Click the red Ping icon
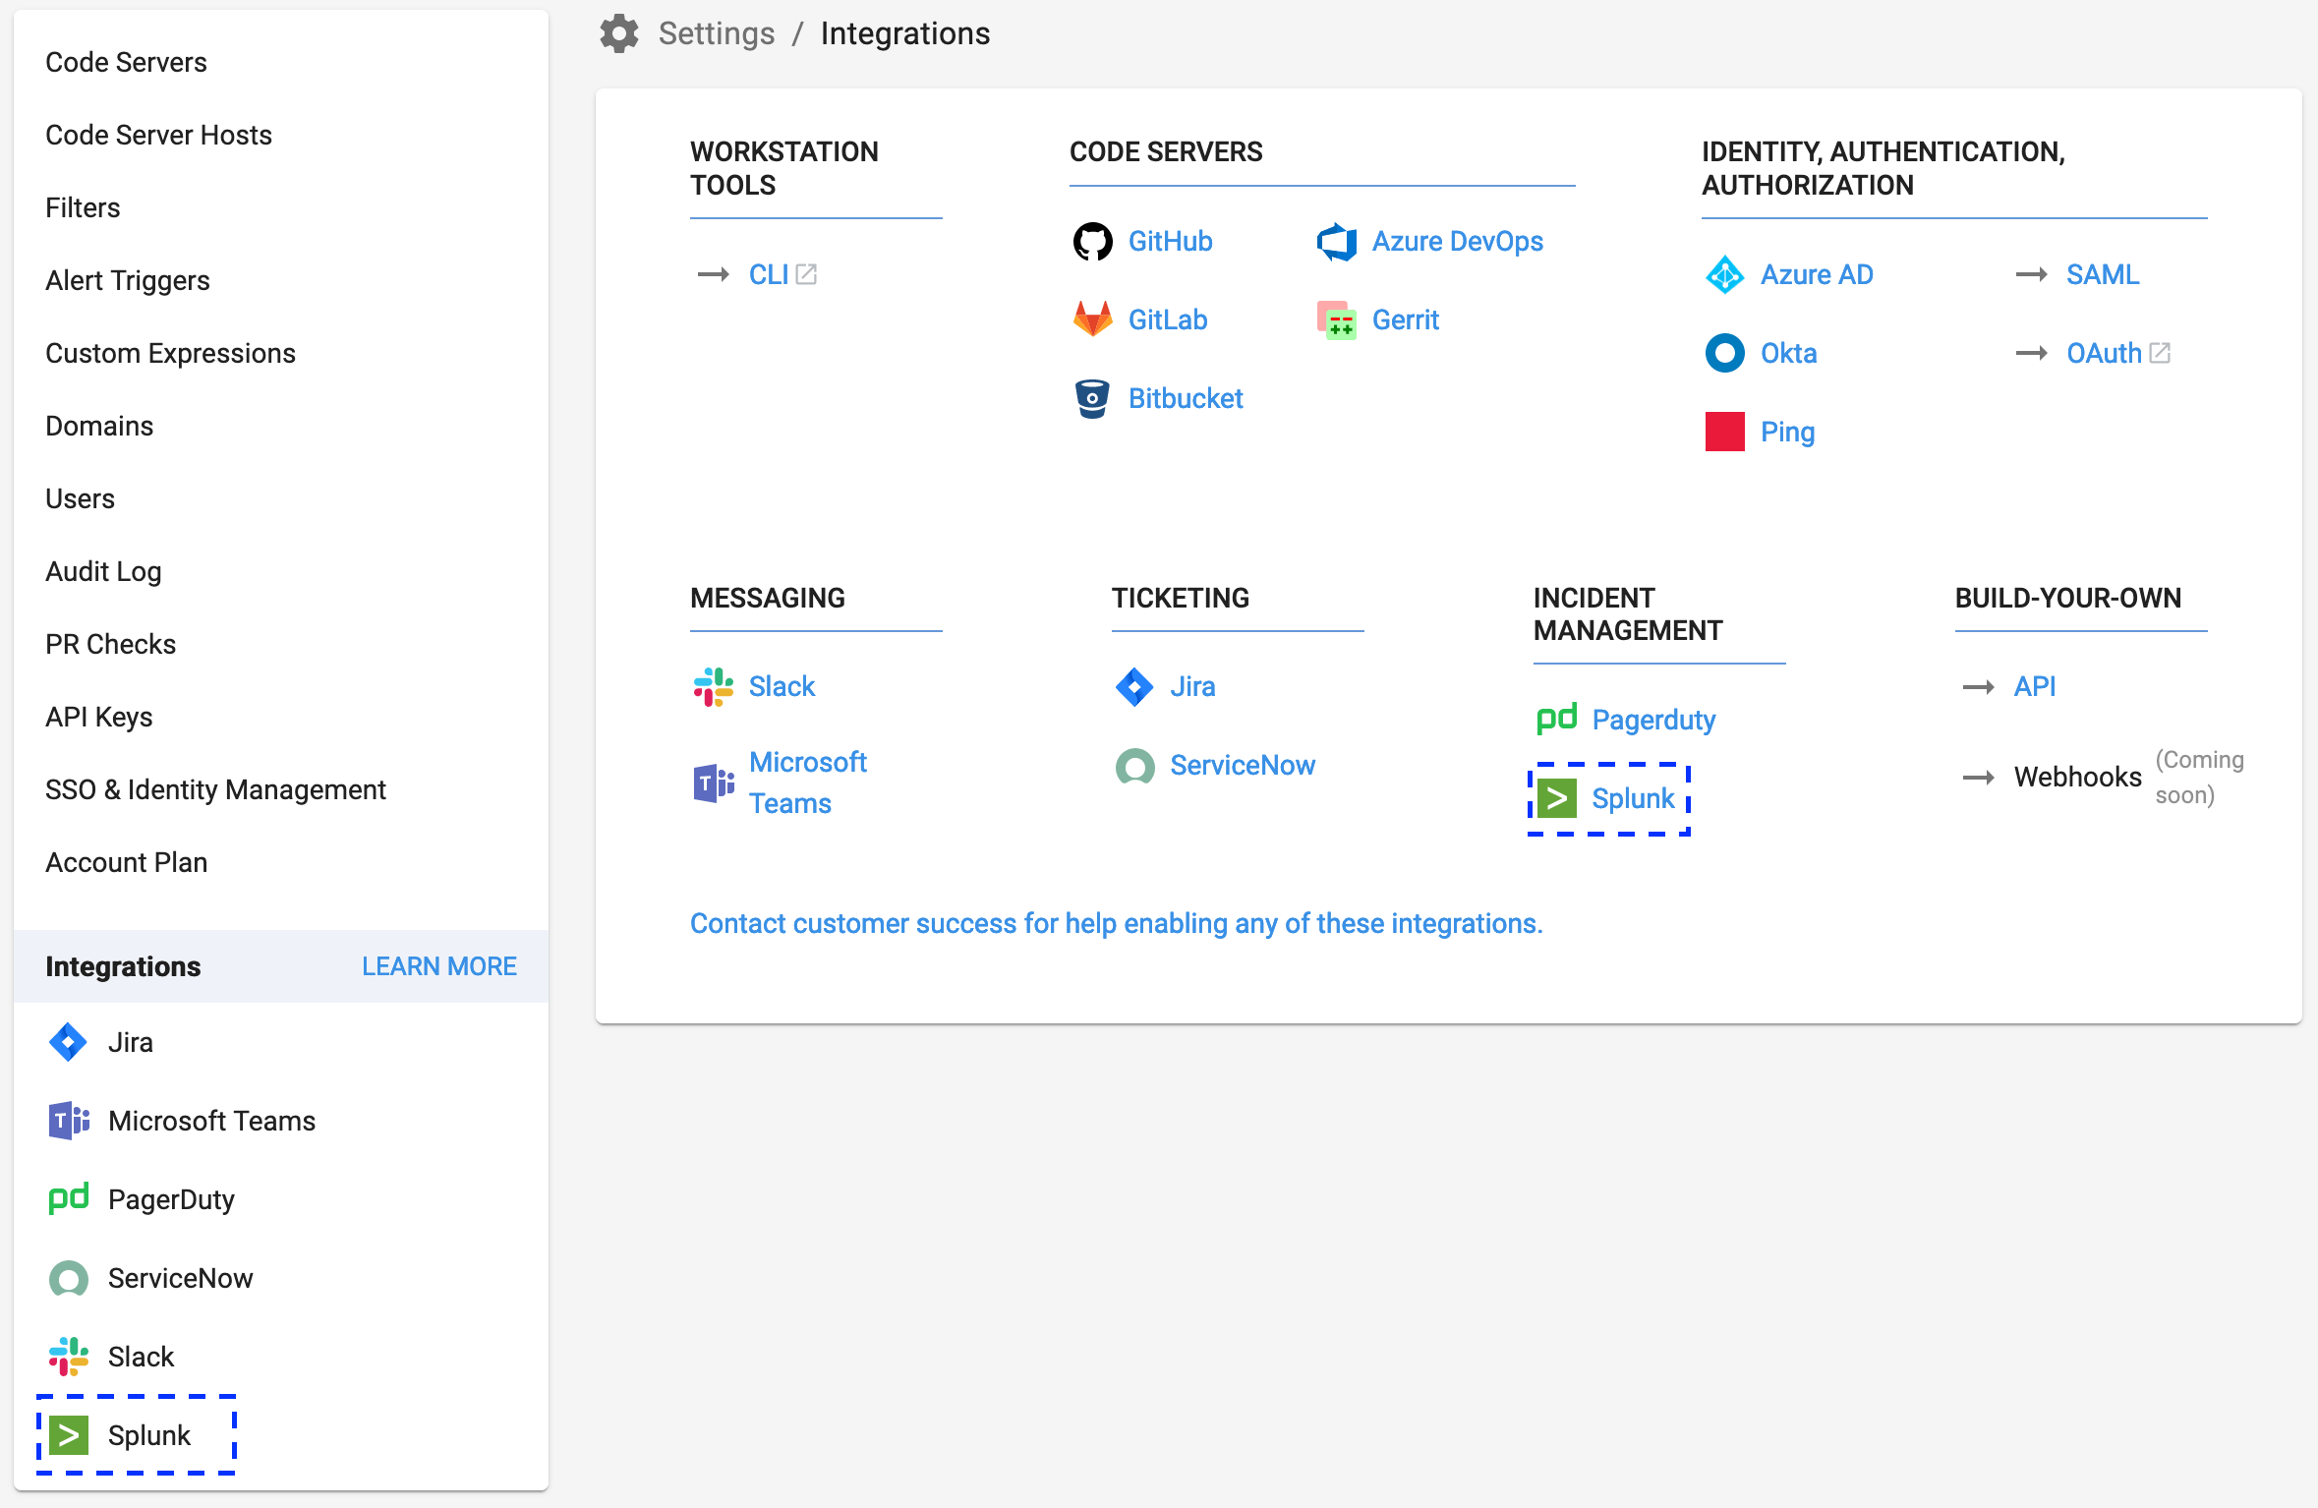Image resolution: width=2318 pixels, height=1508 pixels. click(1724, 432)
